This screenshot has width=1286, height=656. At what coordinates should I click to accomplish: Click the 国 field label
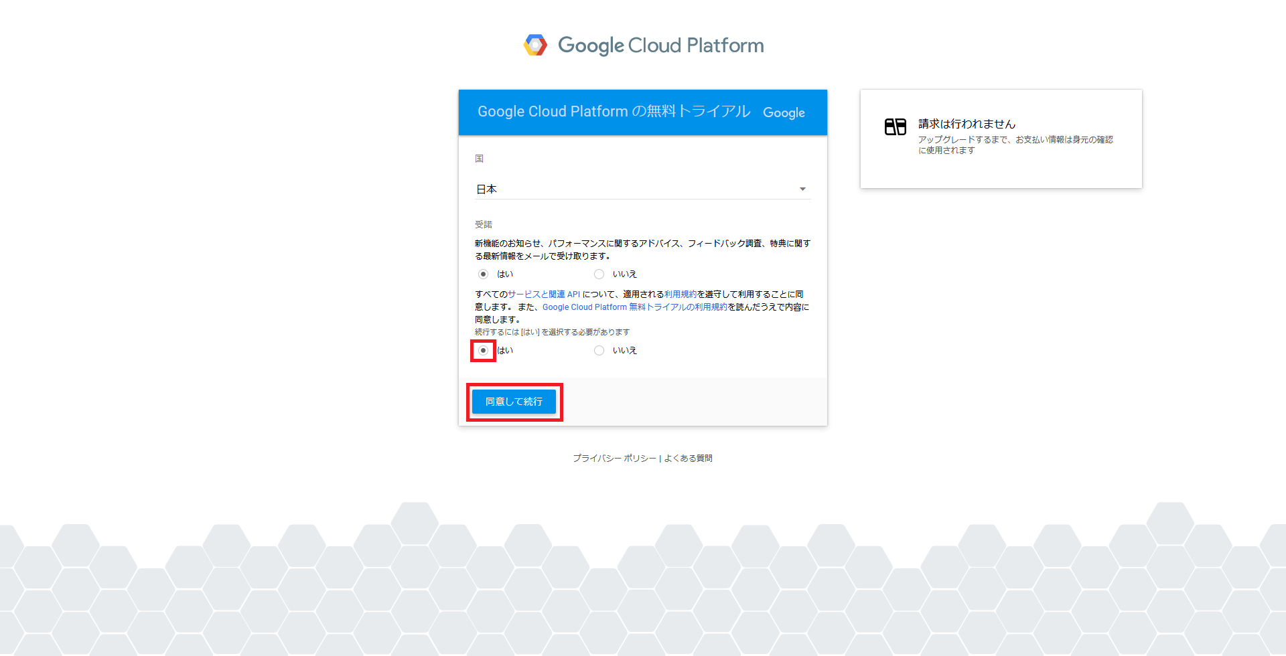coord(480,159)
